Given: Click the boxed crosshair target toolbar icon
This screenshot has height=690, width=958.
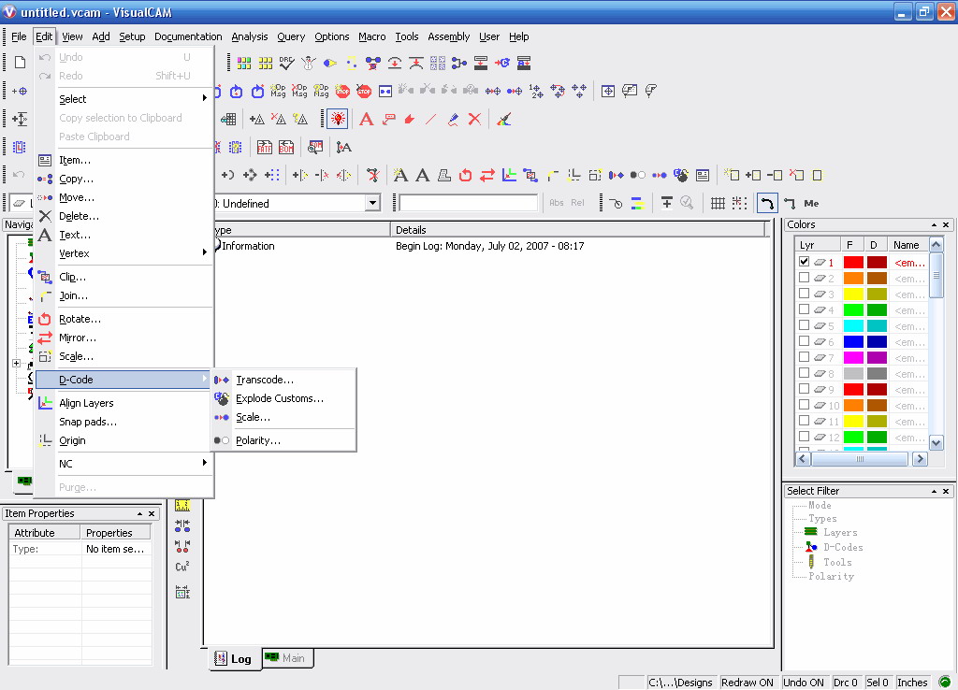Looking at the screenshot, I should point(608,91).
